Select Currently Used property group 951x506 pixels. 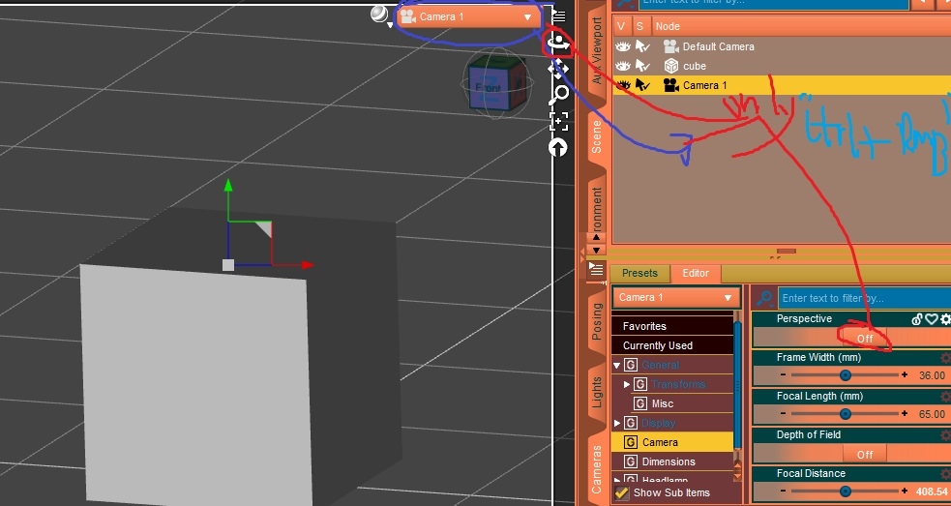672,345
